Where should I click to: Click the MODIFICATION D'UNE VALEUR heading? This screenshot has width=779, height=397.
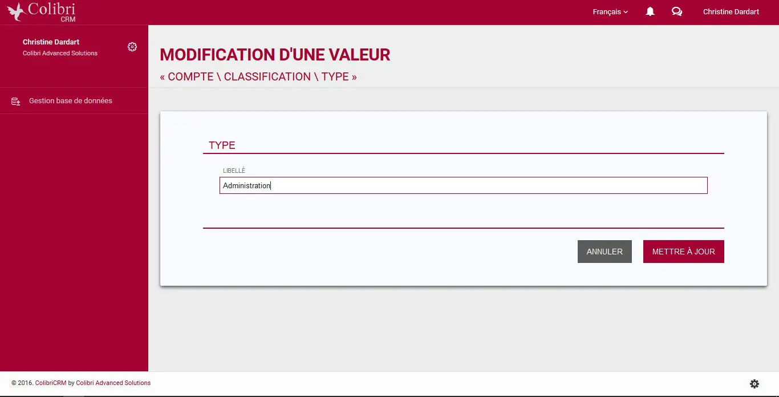click(x=275, y=55)
